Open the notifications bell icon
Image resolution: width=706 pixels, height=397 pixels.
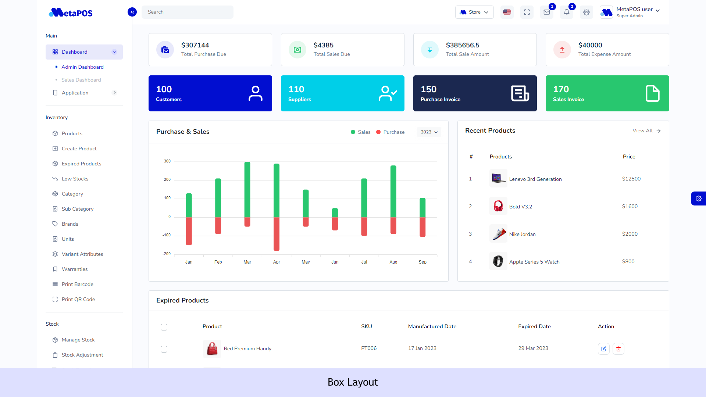(567, 12)
